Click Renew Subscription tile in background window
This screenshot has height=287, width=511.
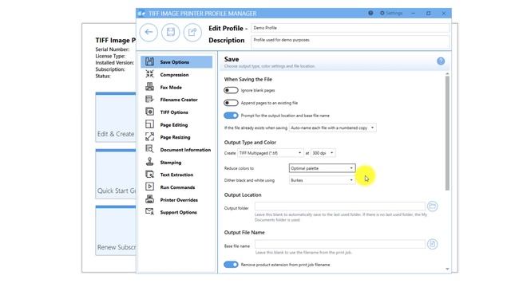click(116, 230)
